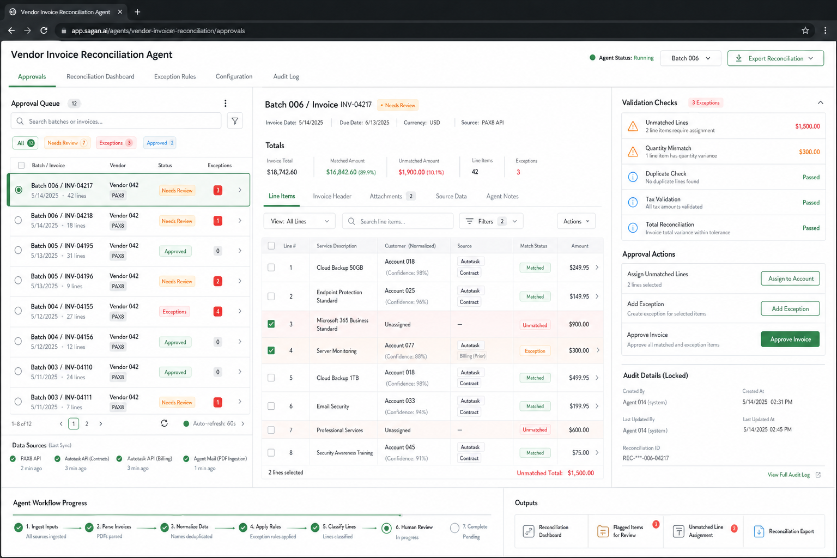
Task: Click the Search batches or invoices field
Action: pyautogui.click(x=116, y=121)
